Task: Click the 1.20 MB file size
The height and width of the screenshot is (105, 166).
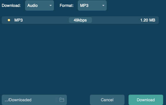Action: pos(148,20)
